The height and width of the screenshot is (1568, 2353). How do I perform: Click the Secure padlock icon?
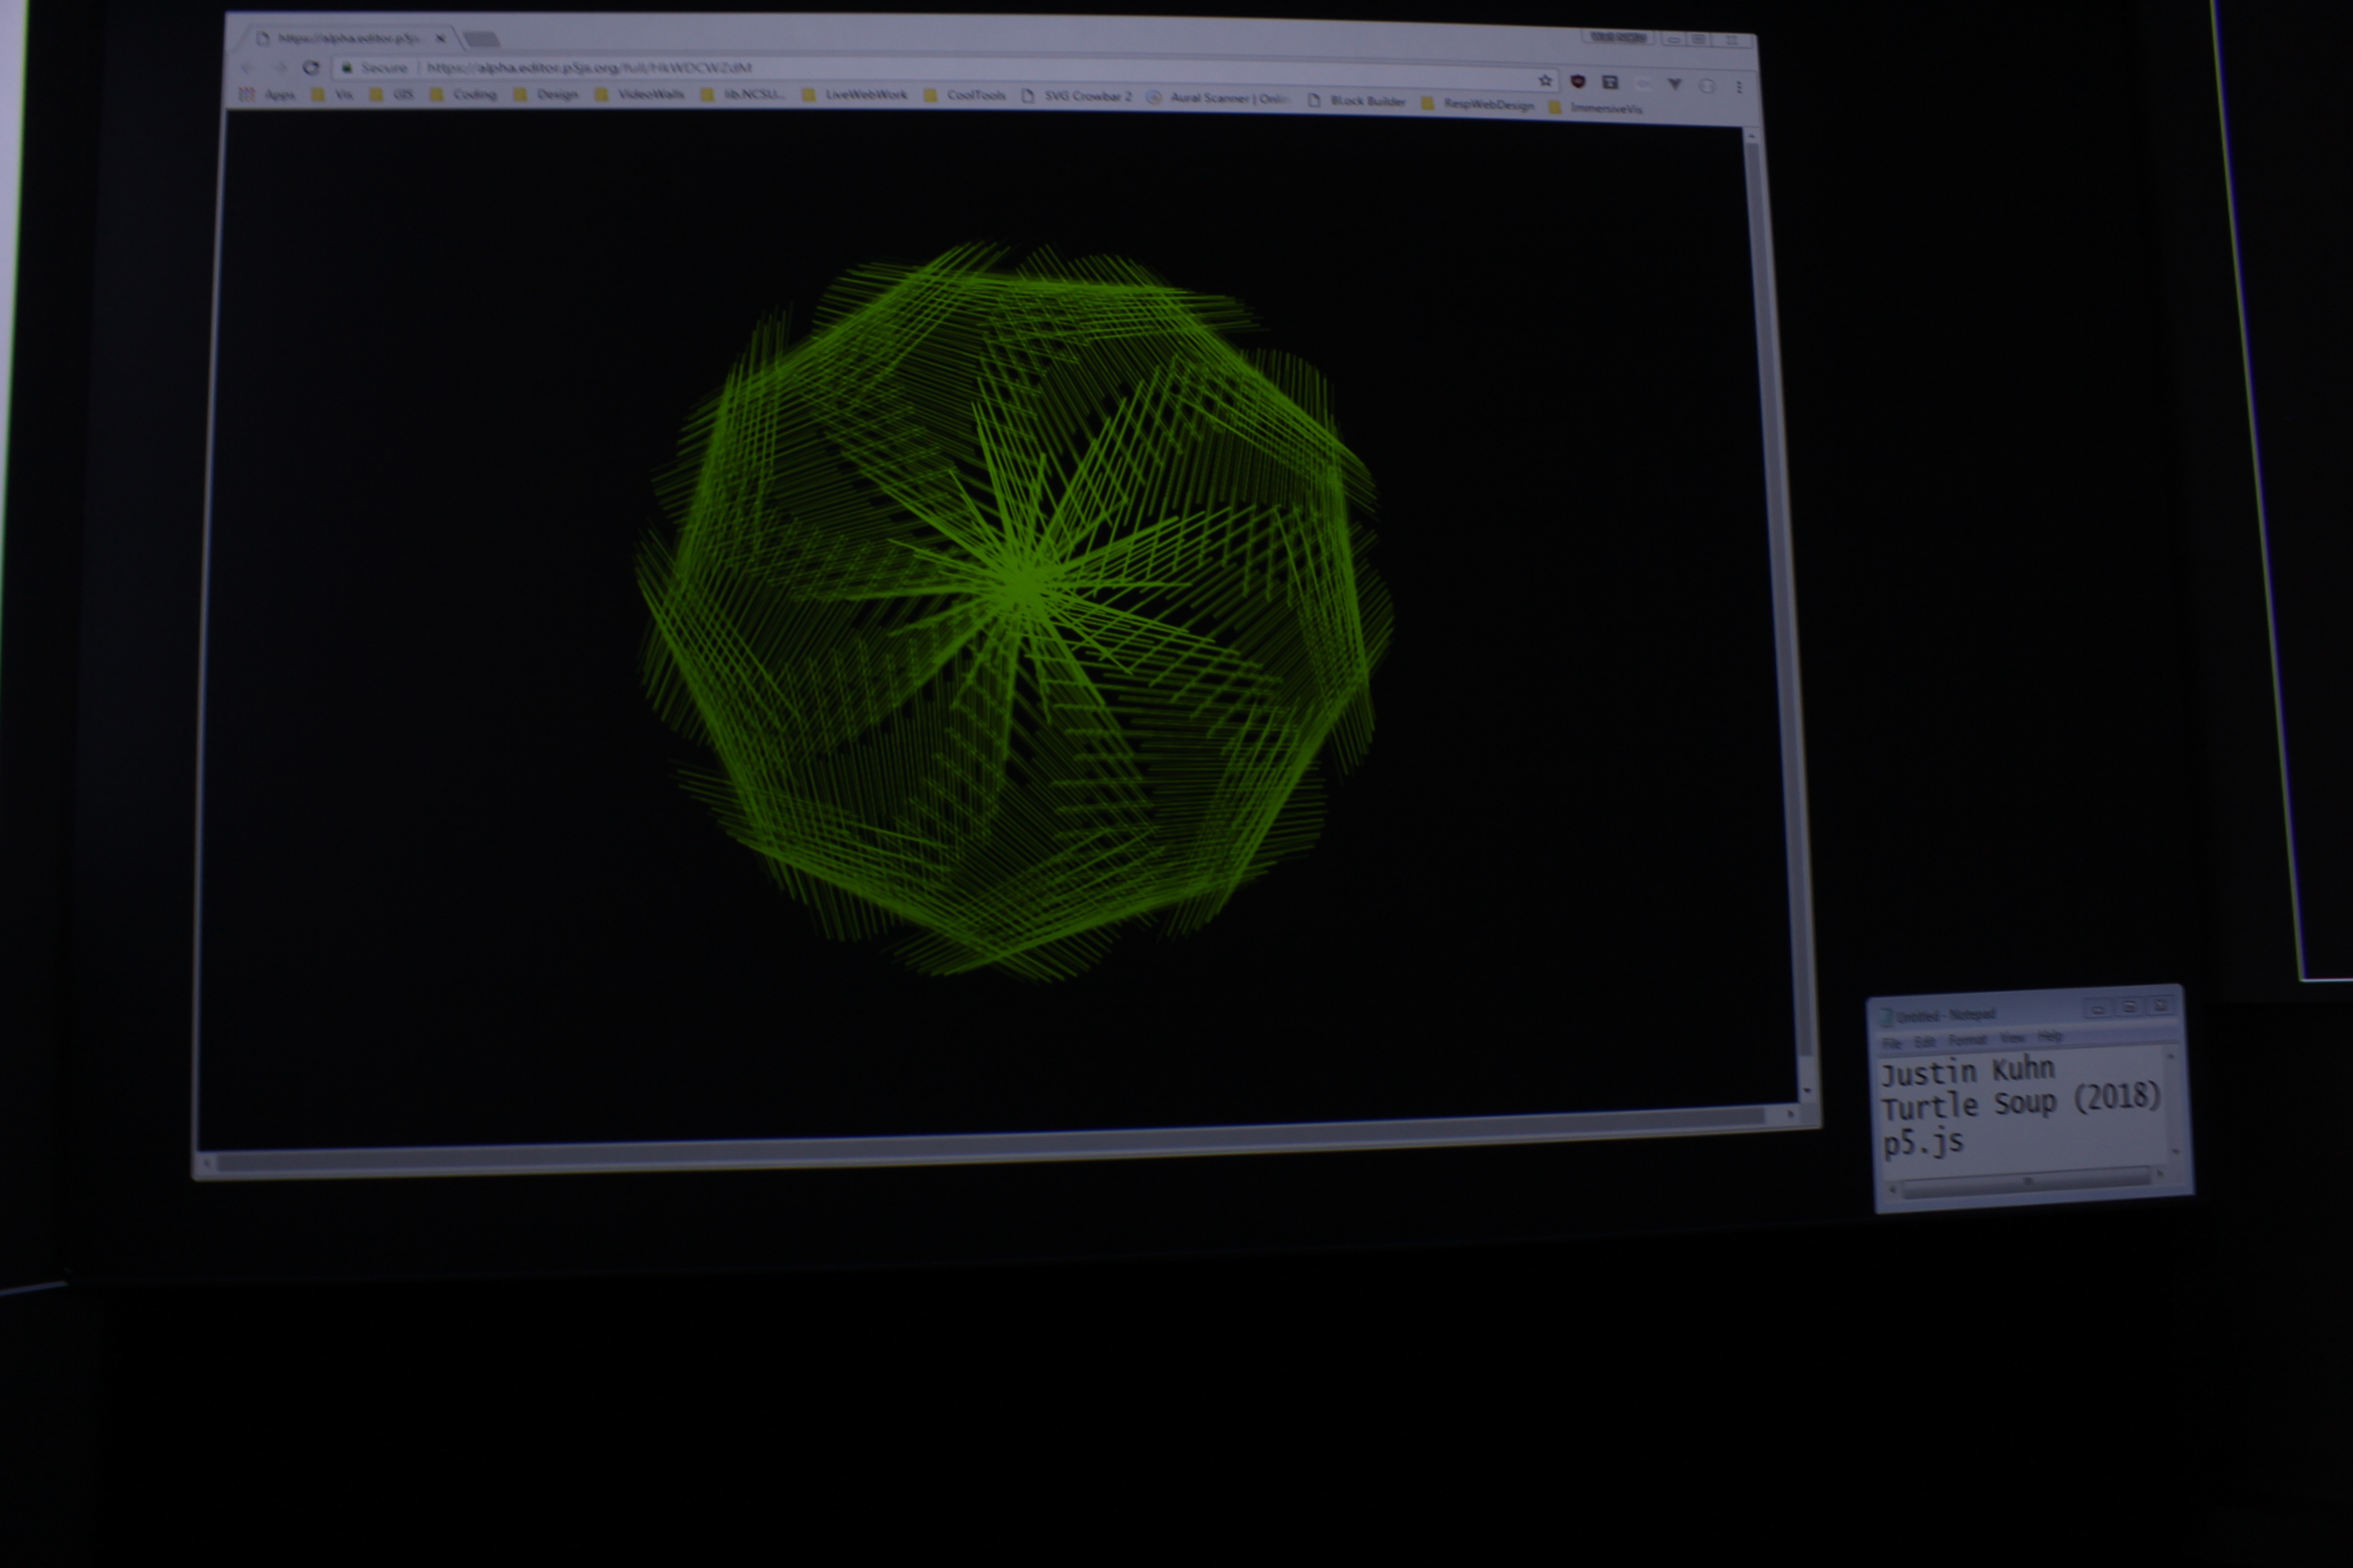[x=347, y=67]
